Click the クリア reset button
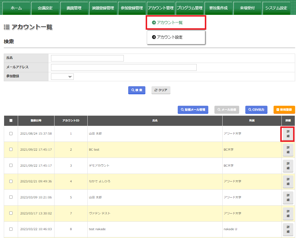Viewport: 296px width, 238px height. click(x=161, y=90)
